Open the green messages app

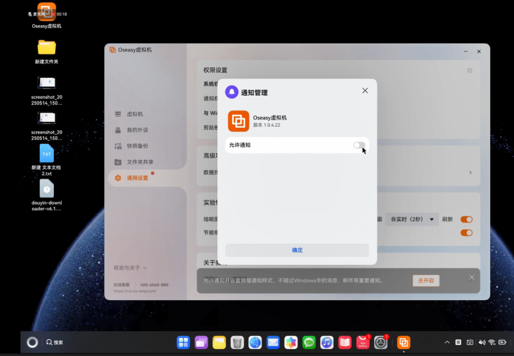tap(309, 343)
